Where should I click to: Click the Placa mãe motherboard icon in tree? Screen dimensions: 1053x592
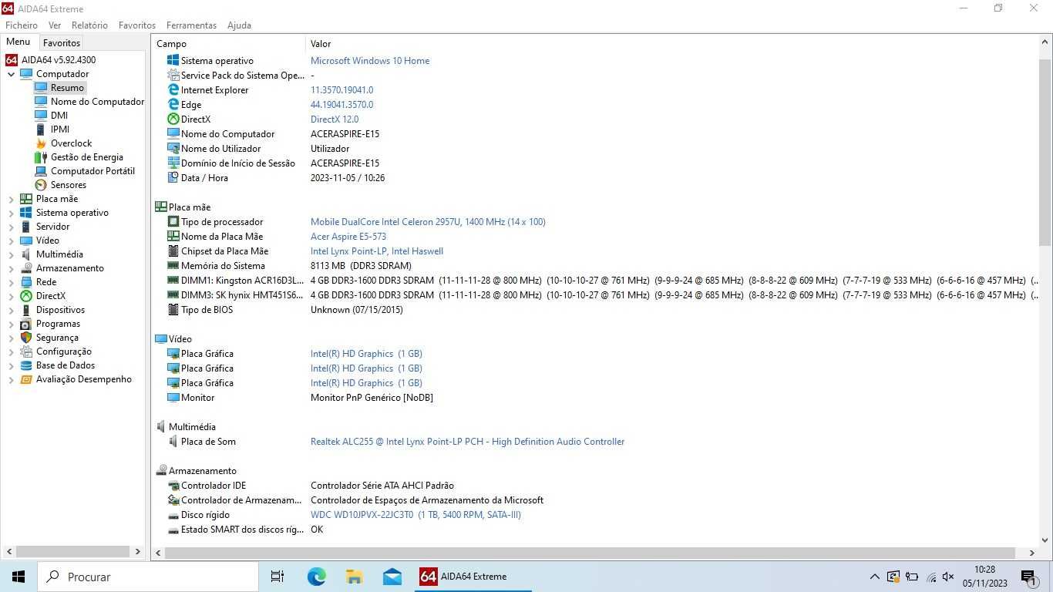26,199
